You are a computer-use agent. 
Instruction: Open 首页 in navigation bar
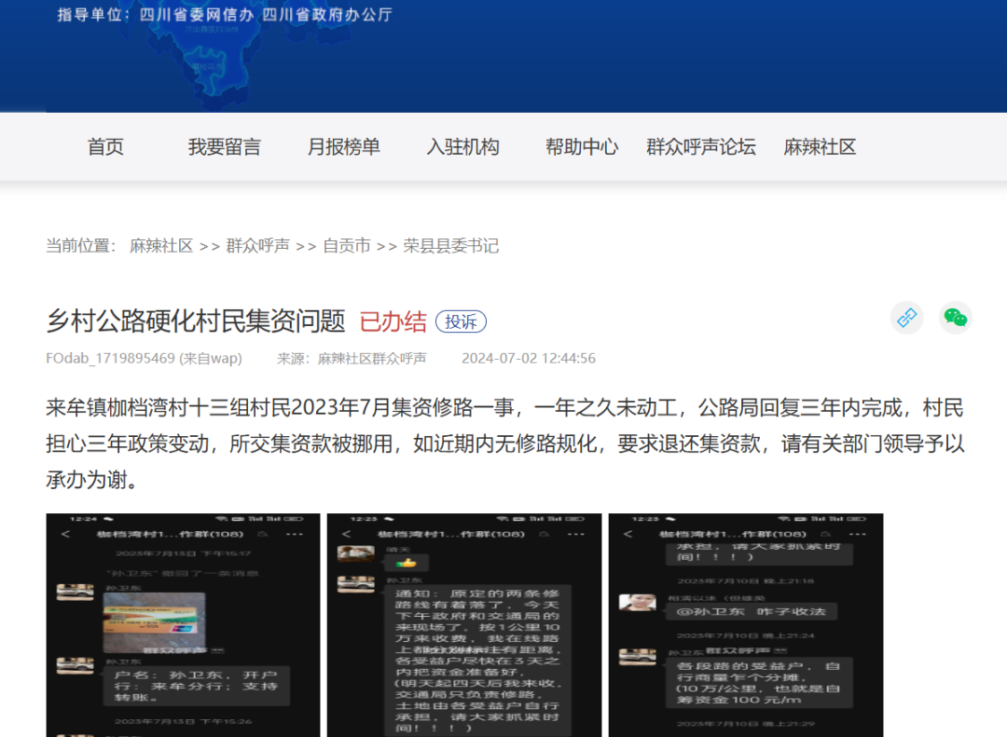coord(105,147)
